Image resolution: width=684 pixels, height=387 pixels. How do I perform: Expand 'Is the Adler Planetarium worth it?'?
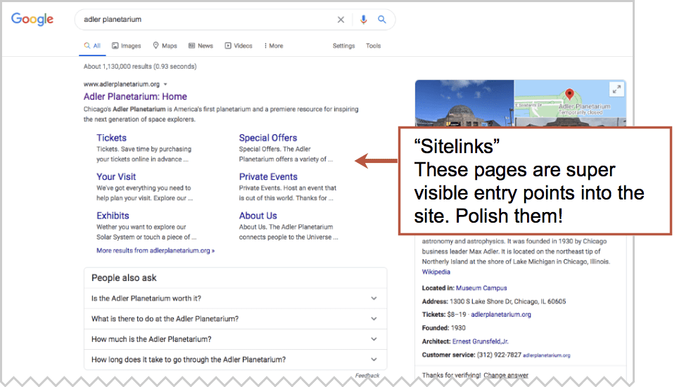[236, 299]
